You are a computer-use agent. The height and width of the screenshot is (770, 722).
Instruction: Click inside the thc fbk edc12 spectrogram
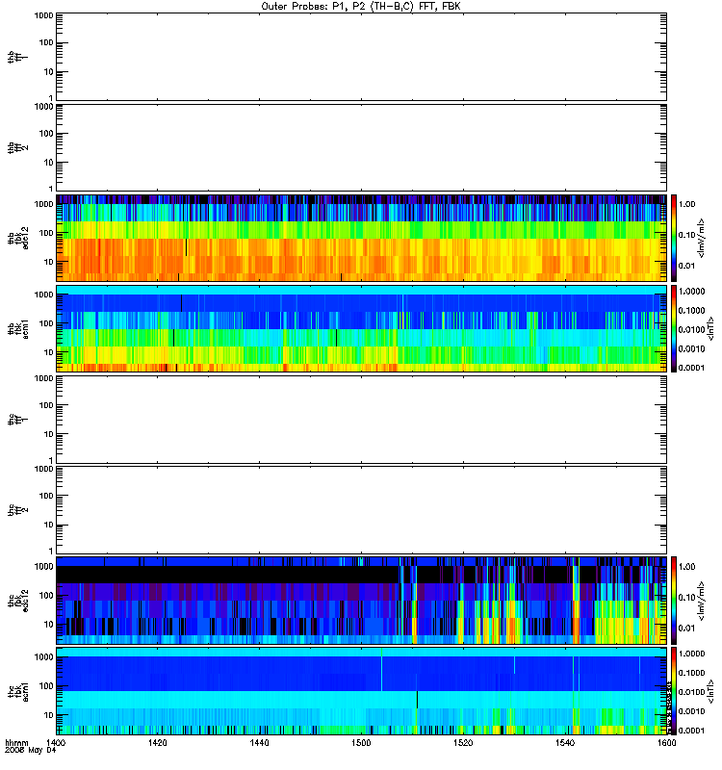361,601
